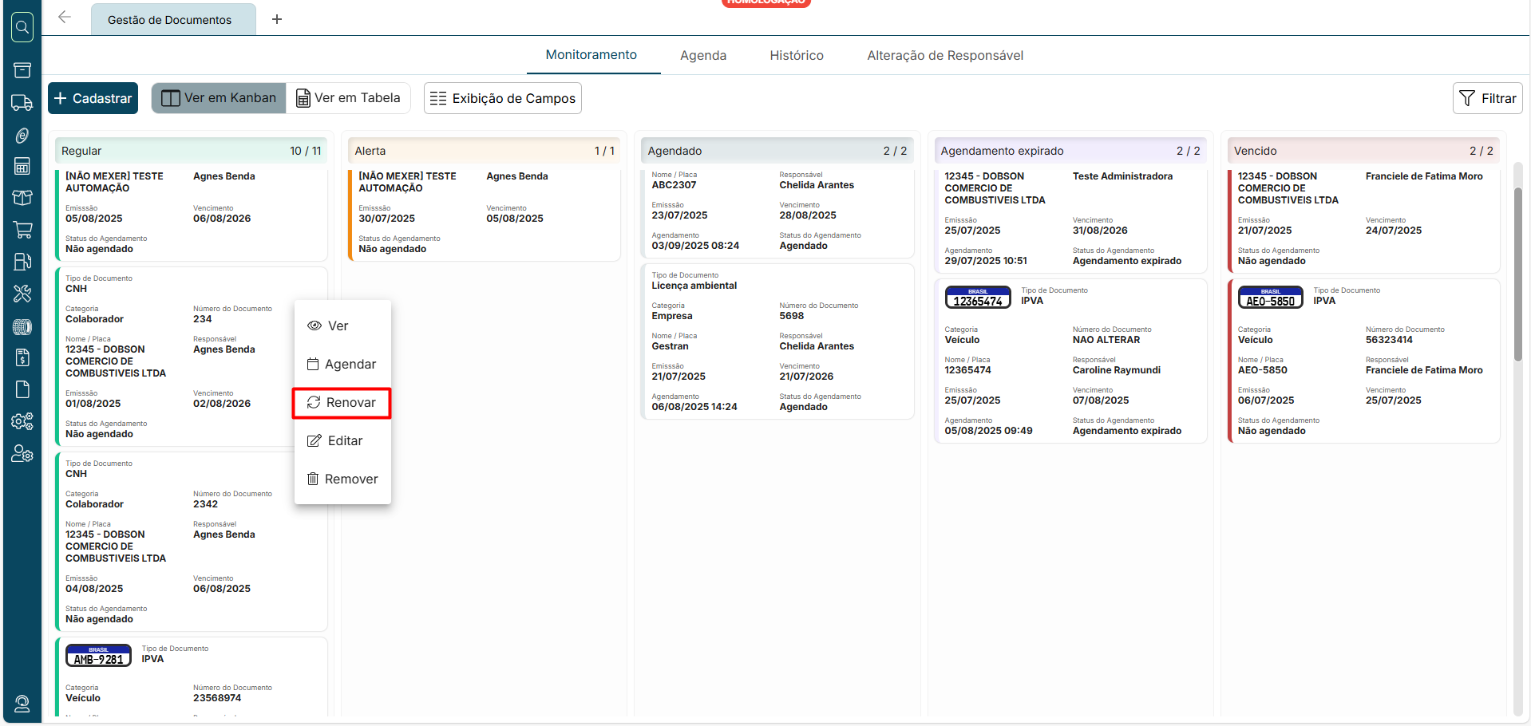Open the paperclip-style sidebar icon

click(x=22, y=136)
